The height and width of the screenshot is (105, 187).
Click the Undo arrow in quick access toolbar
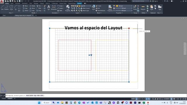22,1
